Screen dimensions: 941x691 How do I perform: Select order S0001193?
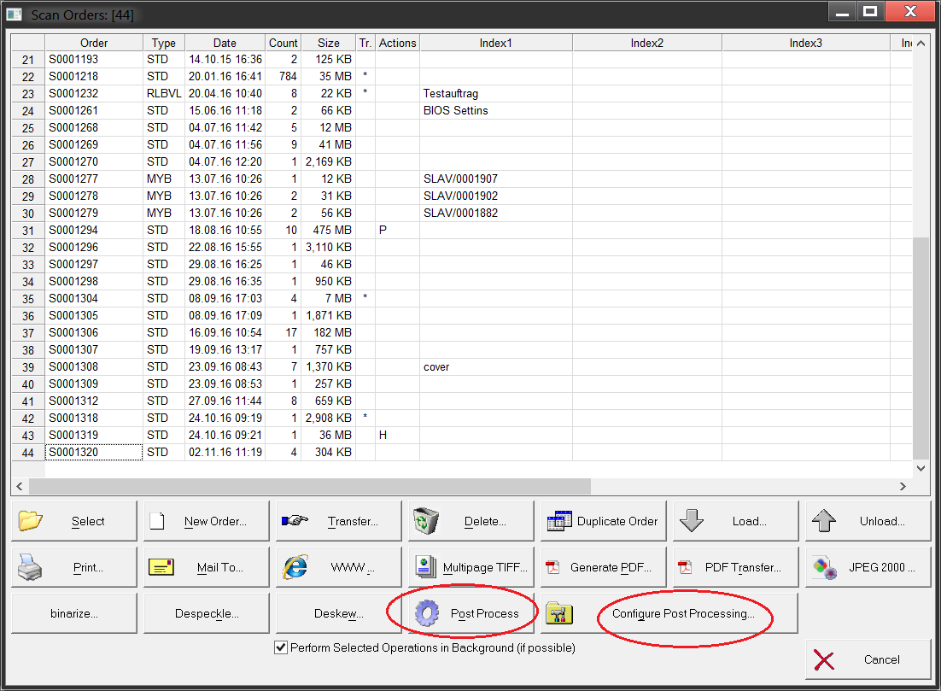94,60
